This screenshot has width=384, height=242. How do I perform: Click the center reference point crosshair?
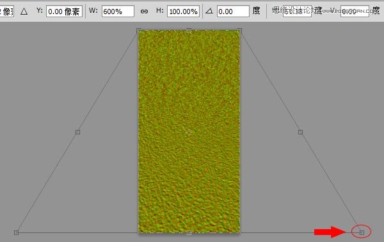[189, 132]
